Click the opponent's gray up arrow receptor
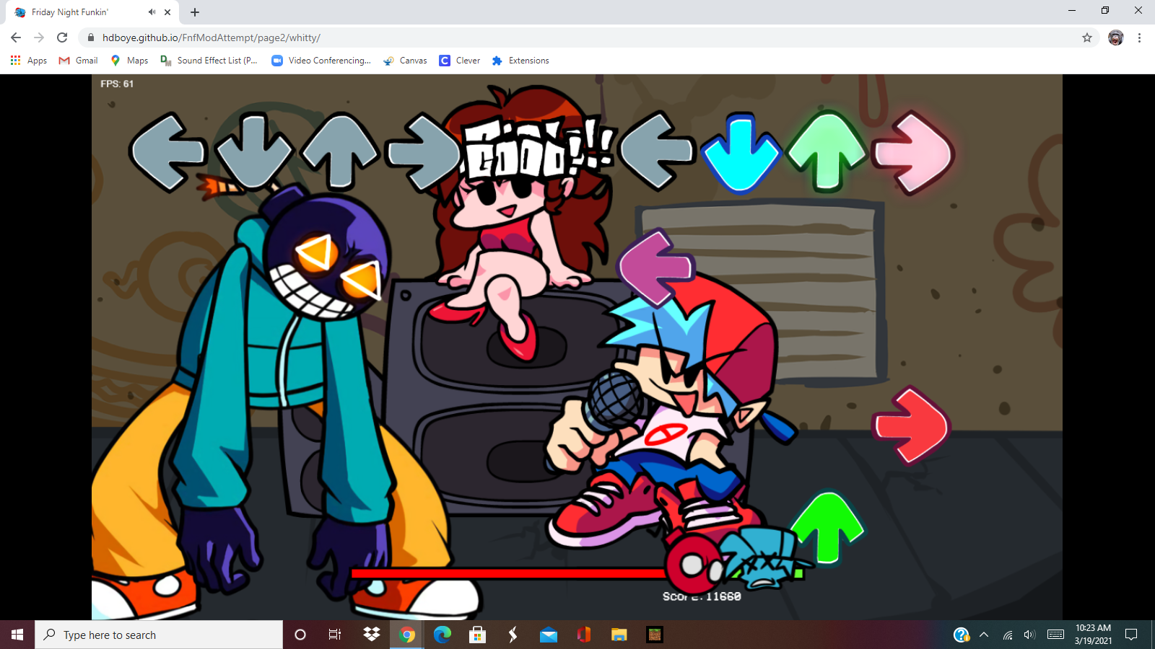Screen dimensions: 1155x649 (340, 151)
